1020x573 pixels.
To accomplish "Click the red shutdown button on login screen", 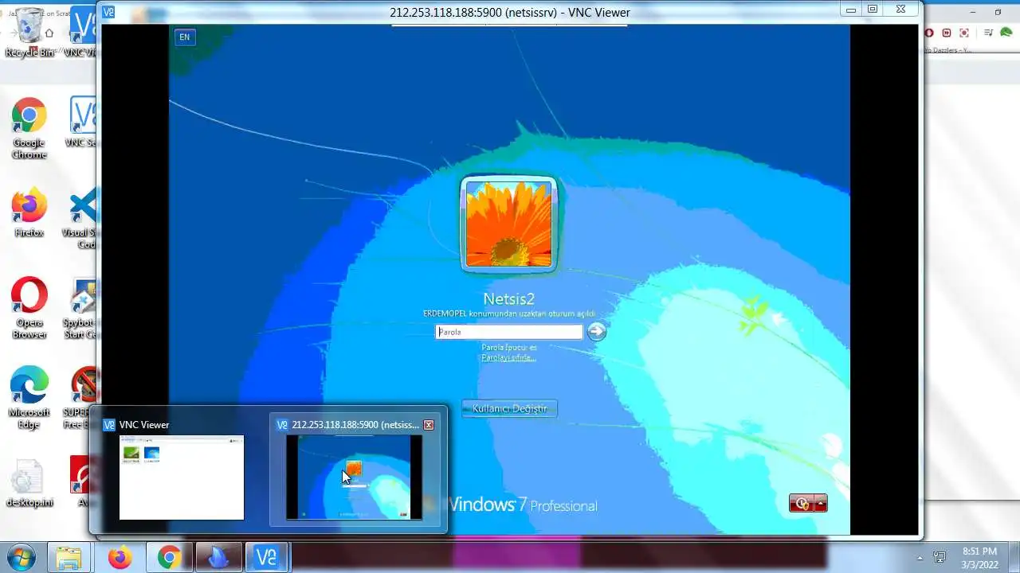I will tap(801, 503).
